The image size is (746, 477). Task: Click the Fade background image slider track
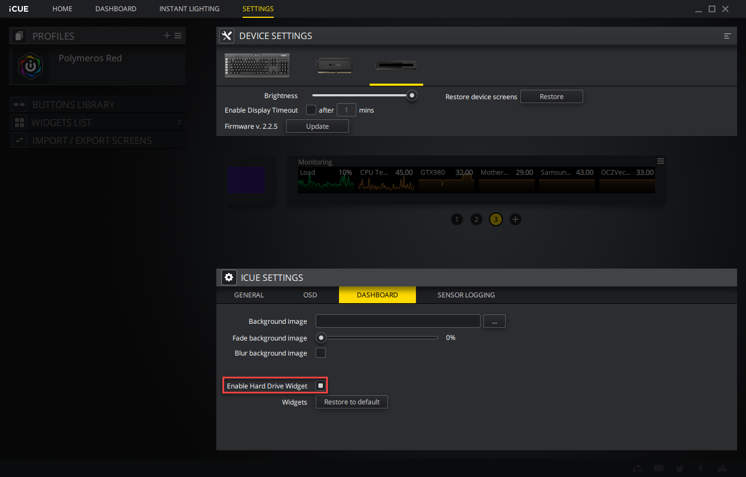click(377, 338)
